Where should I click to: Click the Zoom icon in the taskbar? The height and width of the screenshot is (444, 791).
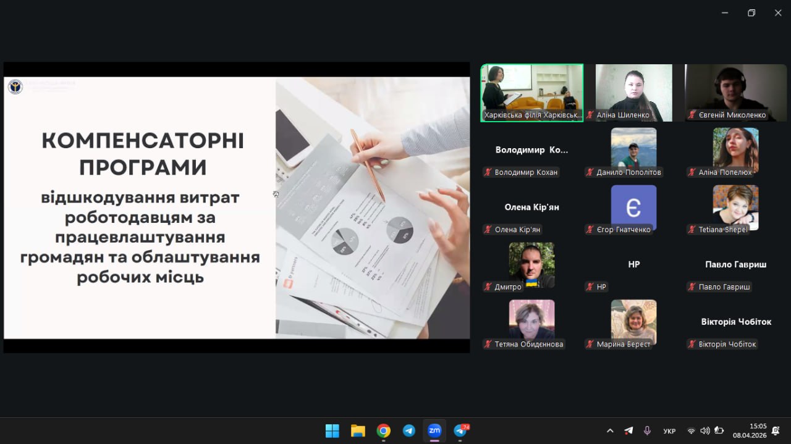click(434, 430)
